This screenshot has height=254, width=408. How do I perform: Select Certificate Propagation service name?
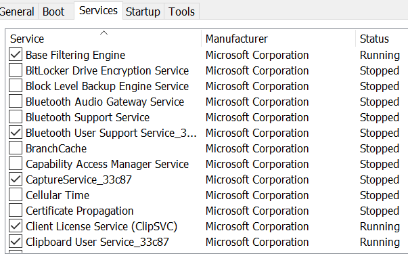pyautogui.click(x=80, y=211)
